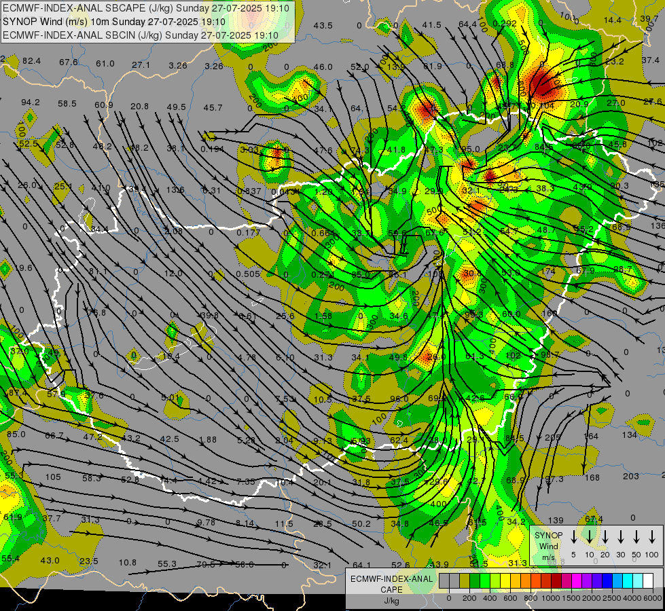This screenshot has width=665, height=611.
Task: Click the 43.0 value on the map
Action: point(50,561)
